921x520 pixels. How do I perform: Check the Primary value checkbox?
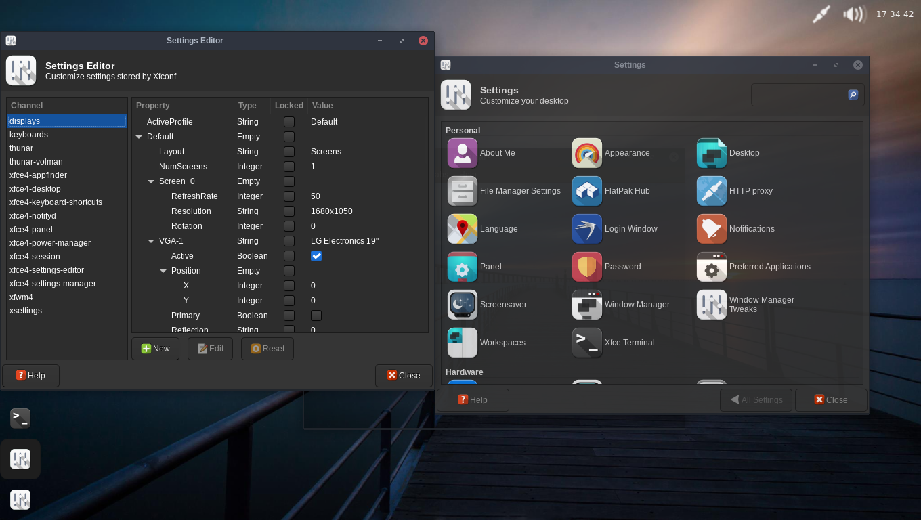316,316
